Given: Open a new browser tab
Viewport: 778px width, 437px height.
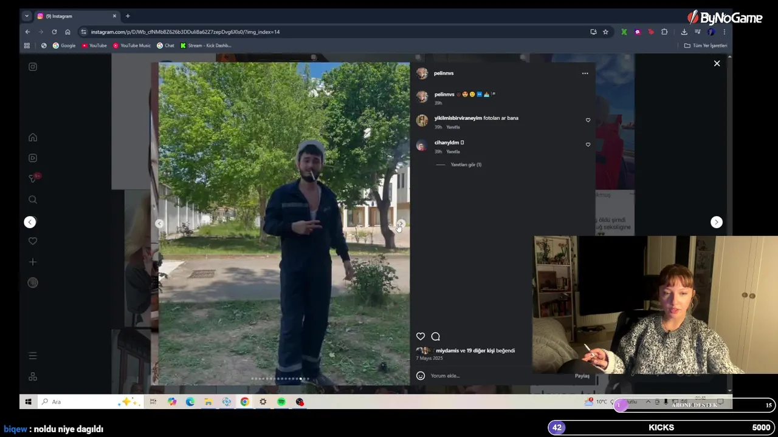Looking at the screenshot, I should (128, 16).
